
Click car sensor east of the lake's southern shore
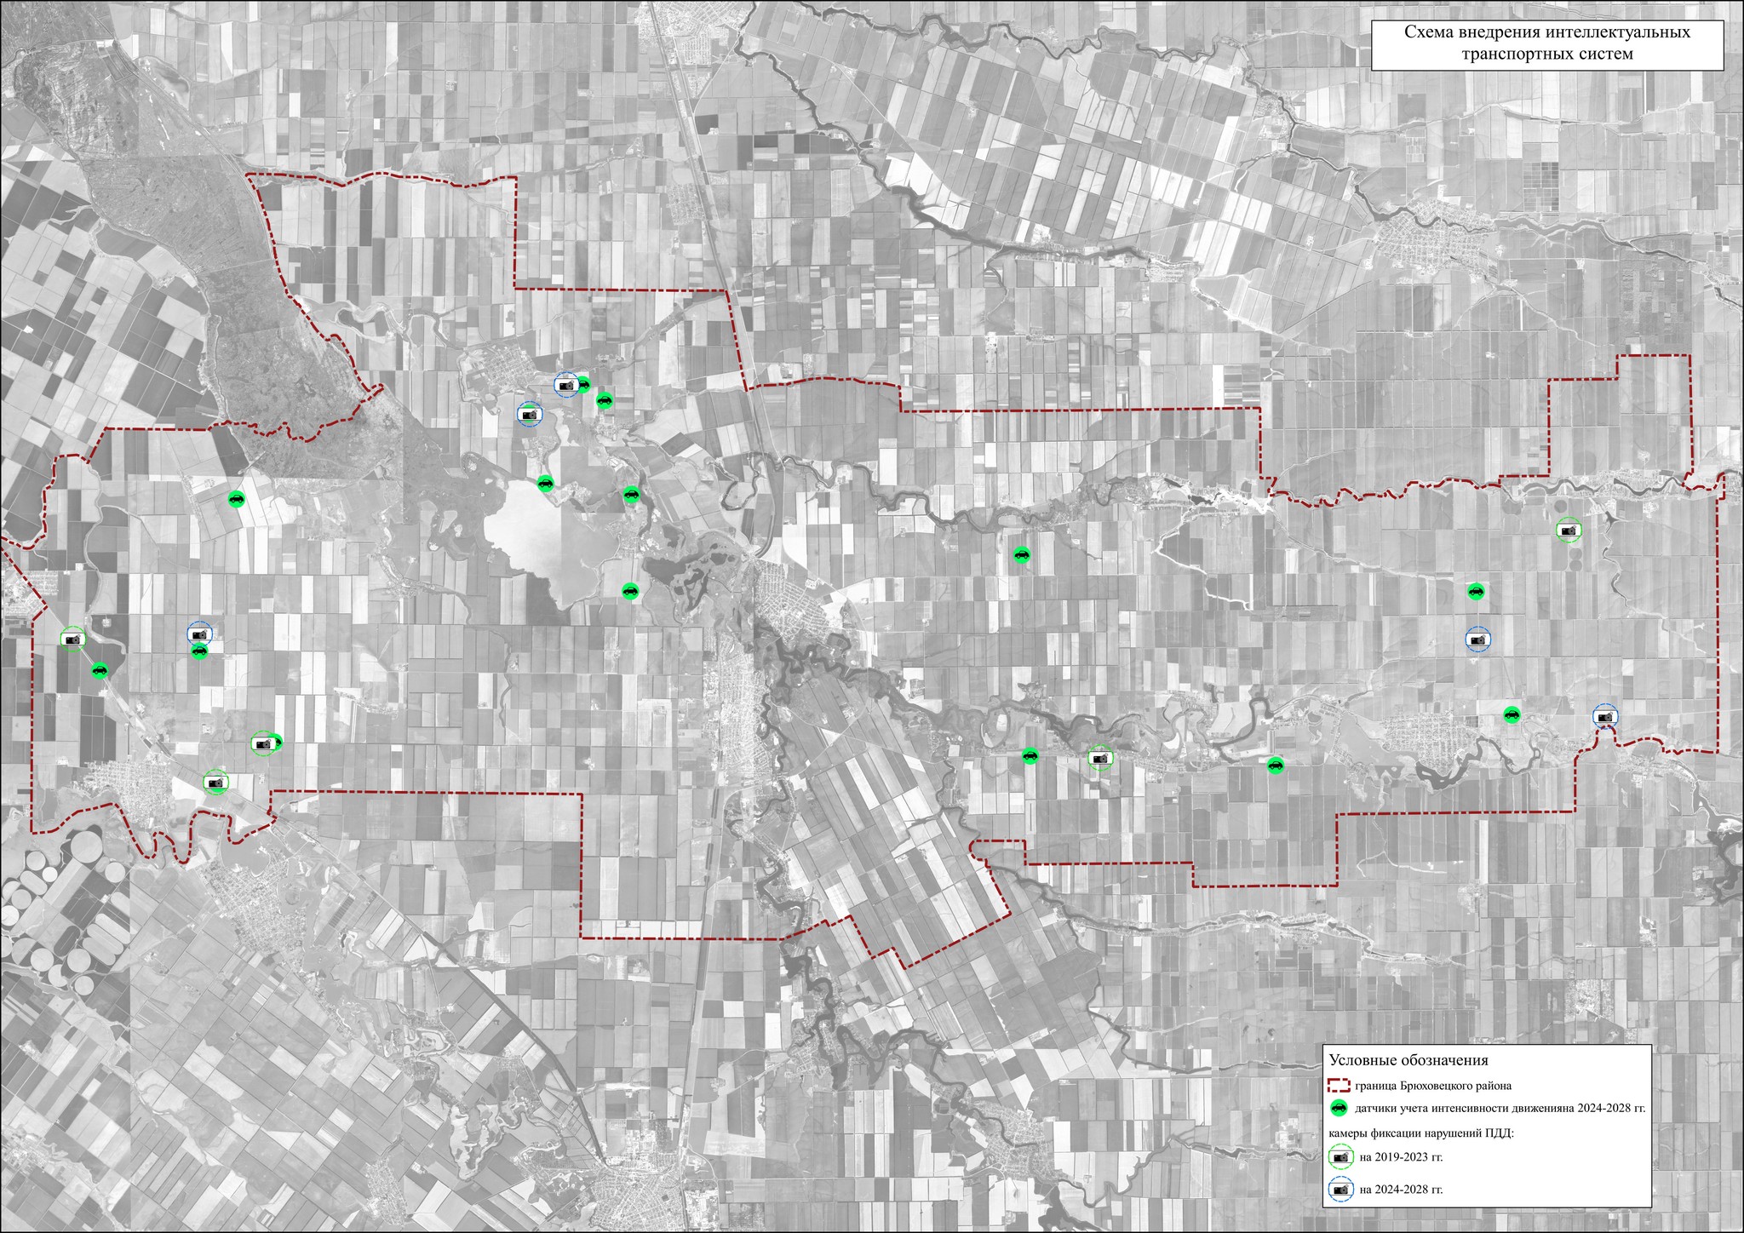(x=630, y=591)
